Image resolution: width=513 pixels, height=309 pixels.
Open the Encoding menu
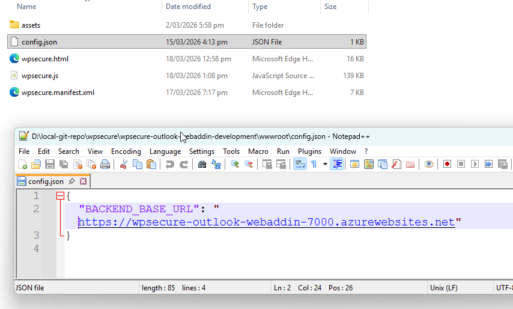click(126, 151)
